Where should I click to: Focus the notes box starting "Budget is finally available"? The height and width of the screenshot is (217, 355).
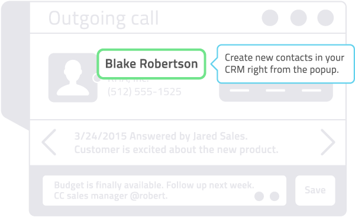(x=164, y=190)
